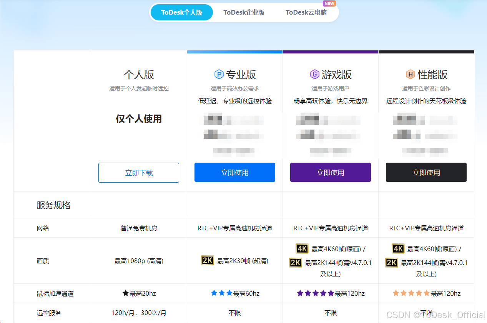Image resolution: width=487 pixels, height=323 pixels.
Task: Open the ToDesk企业版 tab
Action: pos(244,12)
